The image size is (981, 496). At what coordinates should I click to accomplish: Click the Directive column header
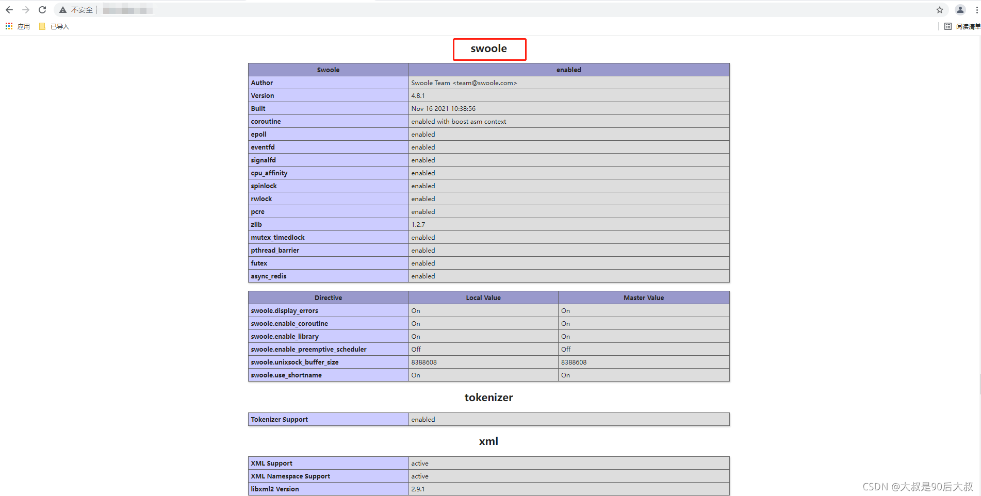click(x=329, y=297)
